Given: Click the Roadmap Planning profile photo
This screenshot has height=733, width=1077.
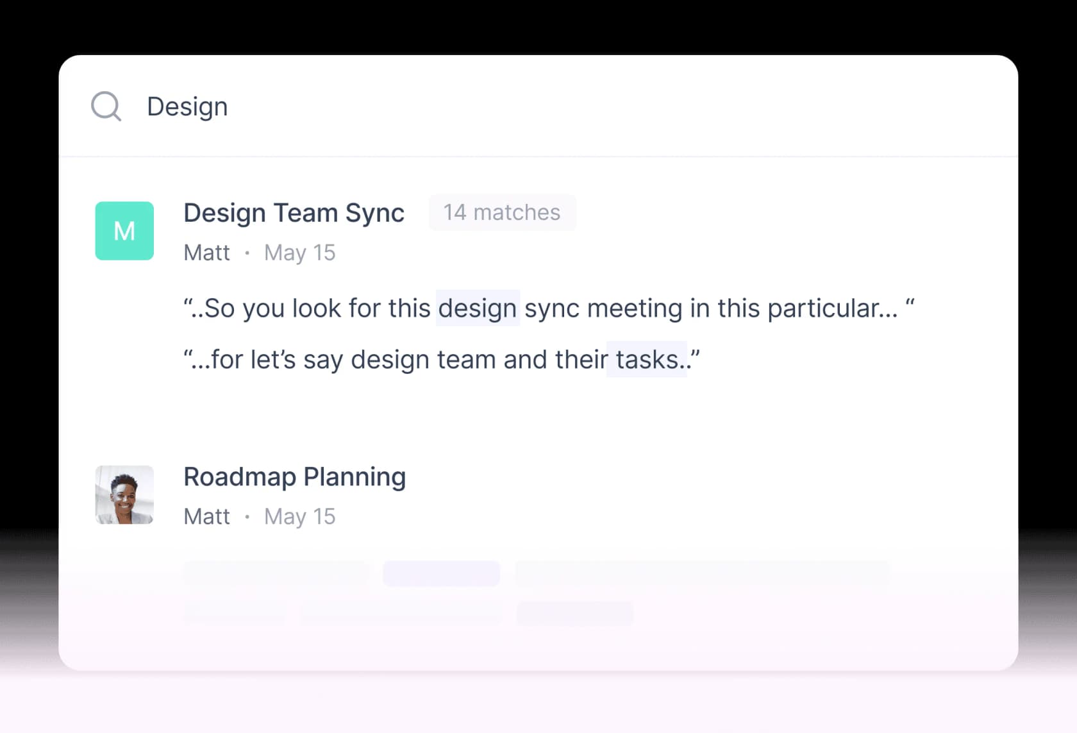Looking at the screenshot, I should click(124, 495).
